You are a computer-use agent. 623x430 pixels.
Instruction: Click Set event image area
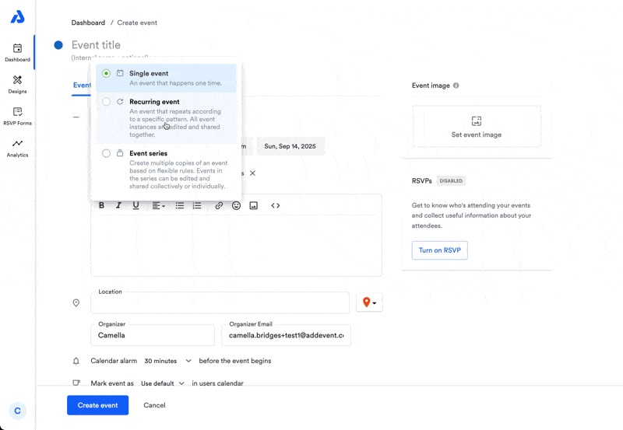pos(477,127)
